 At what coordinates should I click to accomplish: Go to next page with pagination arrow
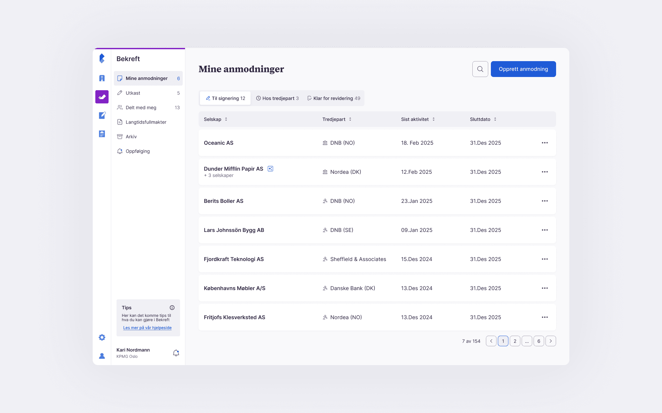coord(551,341)
